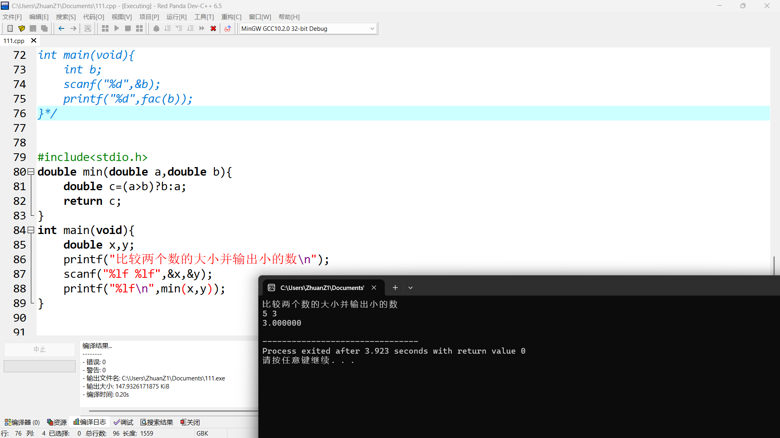Switch to the 调试 bottom panel tab
This screenshot has width=780, height=438.
[x=123, y=422]
